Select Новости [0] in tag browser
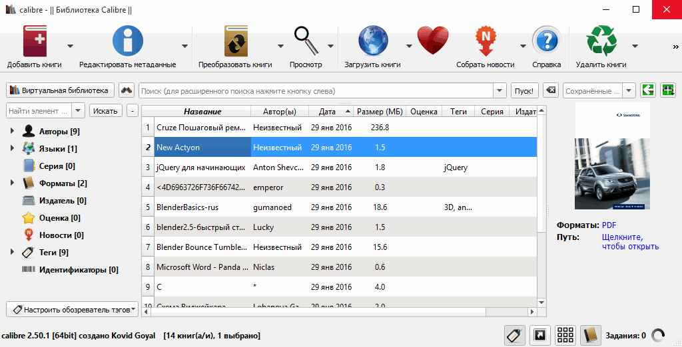682x347 pixels. point(61,235)
